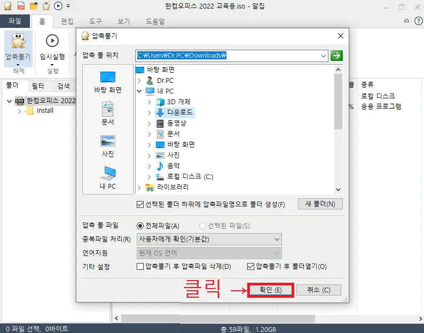
Task: Collapse the 한컴오피스 2022 ISO tree node
Action: 9,101
